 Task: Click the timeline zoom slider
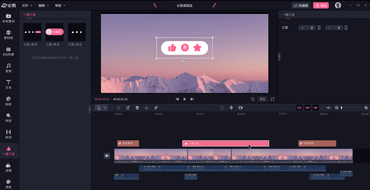click(x=351, y=107)
